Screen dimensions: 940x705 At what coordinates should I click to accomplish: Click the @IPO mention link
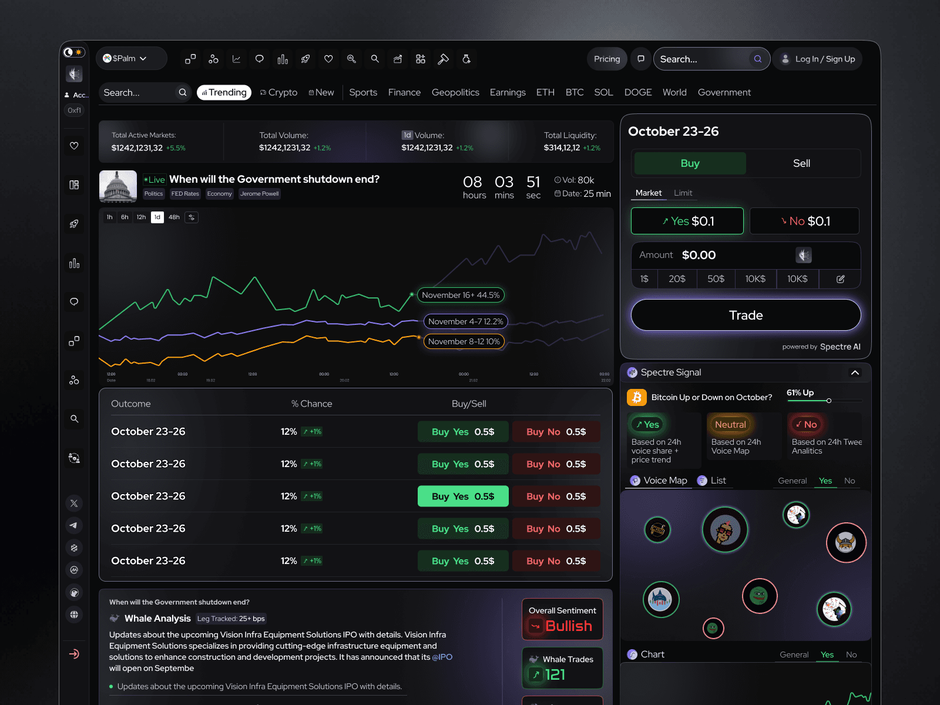click(x=442, y=657)
